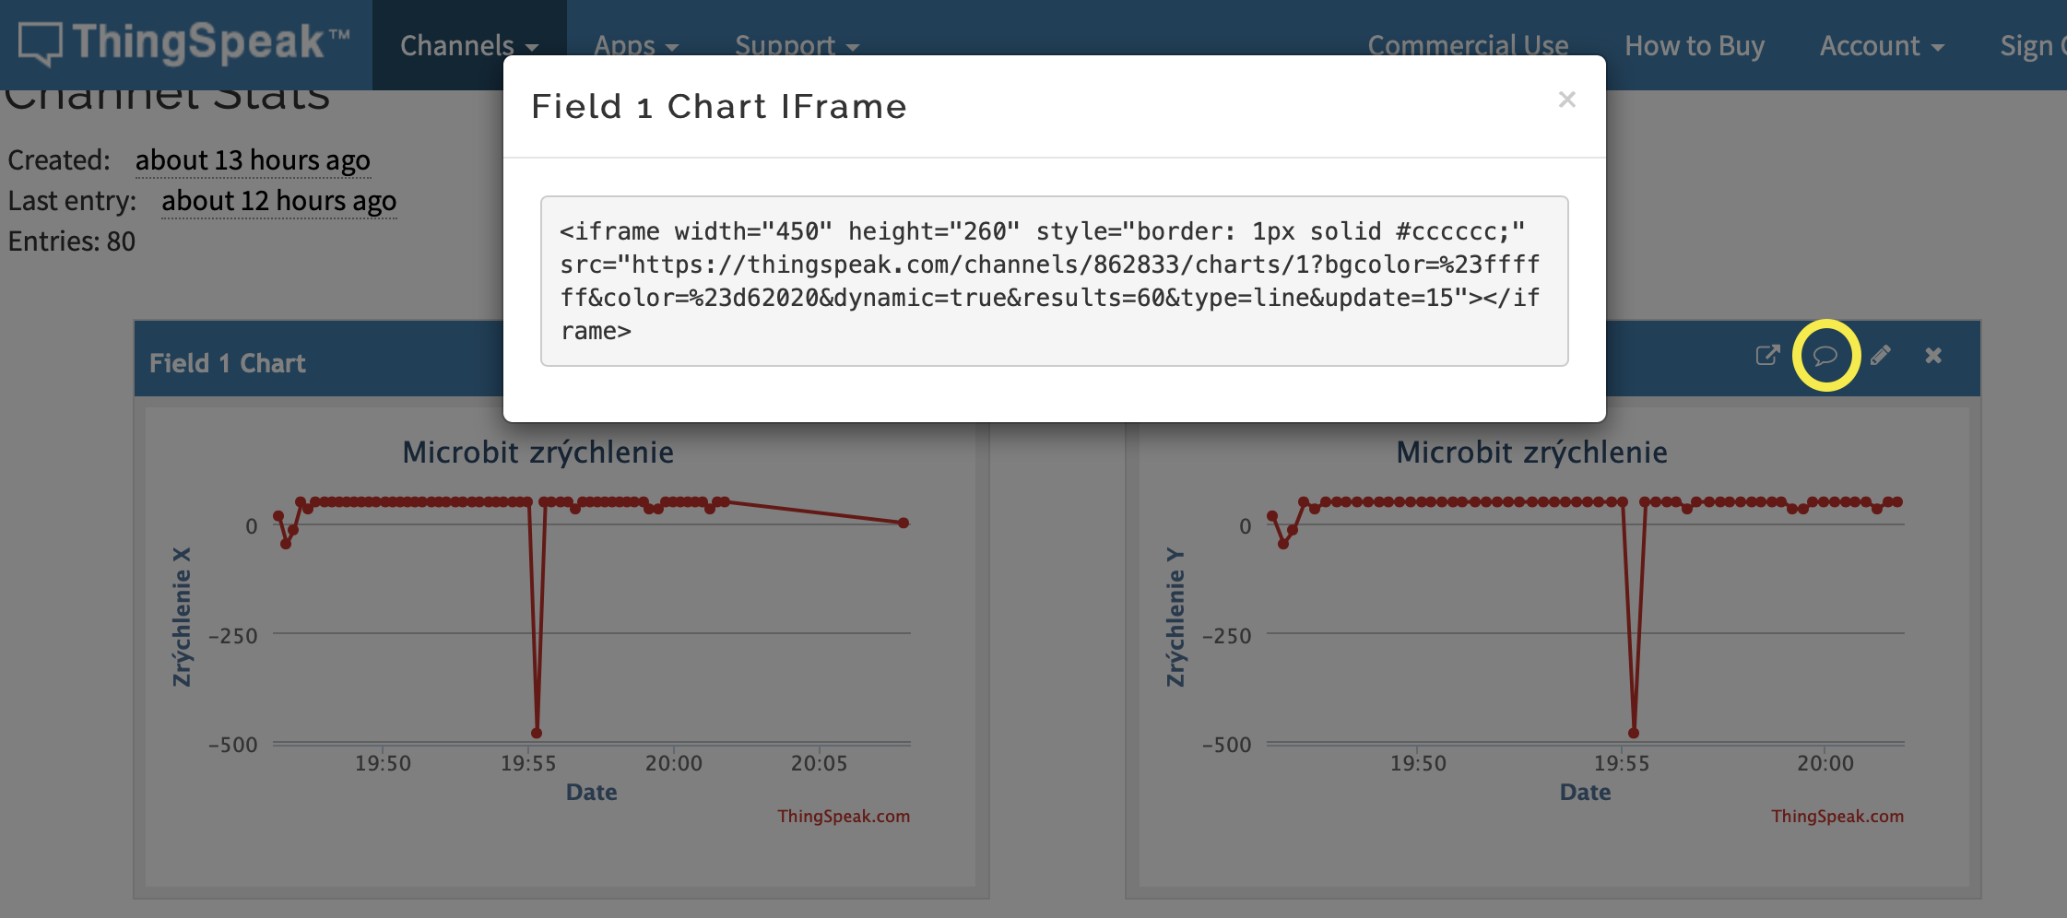Click the ThingSpeak logo in the navbar

pyautogui.click(x=184, y=43)
